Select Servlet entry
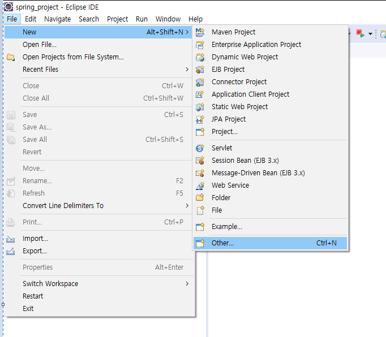Image resolution: width=386 pixels, height=337 pixels. pyautogui.click(x=271, y=148)
